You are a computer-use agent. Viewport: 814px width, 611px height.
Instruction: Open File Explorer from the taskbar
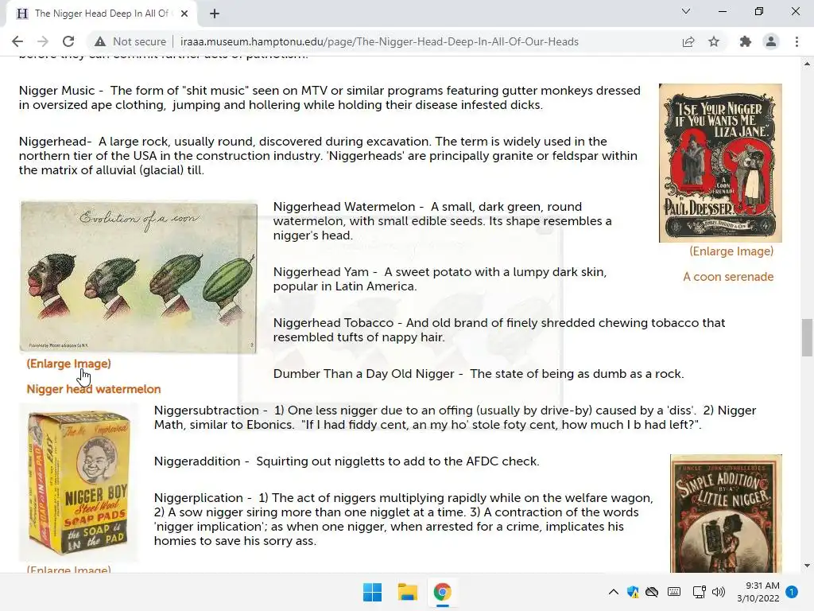tap(408, 592)
